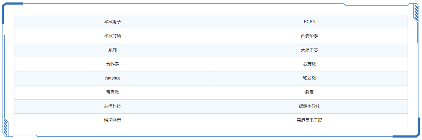
Task: Click the 芯茂微 link
Action: pyautogui.click(x=309, y=64)
